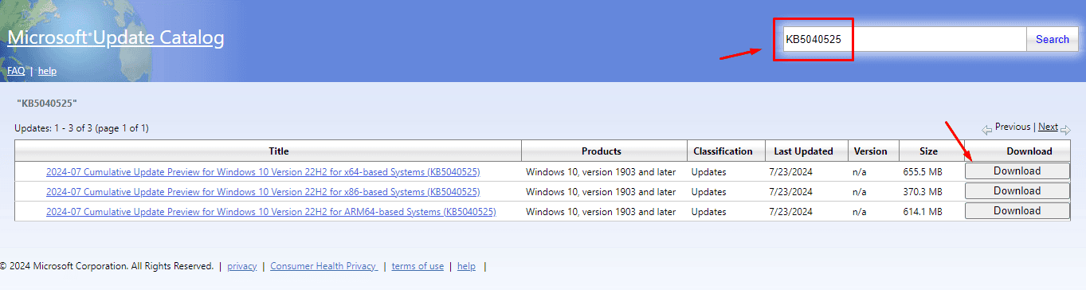
Task: Open the privacy link in the footer
Action: pyautogui.click(x=242, y=266)
